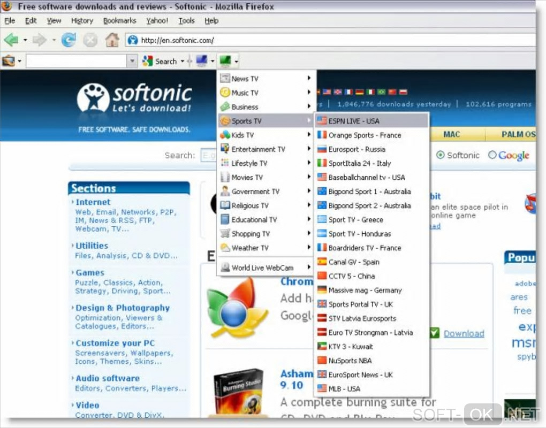Select the Google search radio button
Screen dimensions: 546x428
point(492,155)
